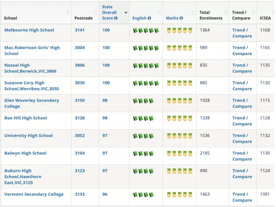Click Trend / Compare for University High School

pos(242,139)
